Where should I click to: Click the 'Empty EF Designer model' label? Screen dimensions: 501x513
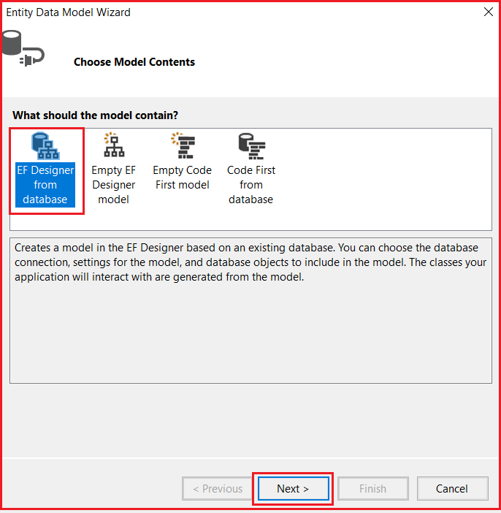click(113, 185)
